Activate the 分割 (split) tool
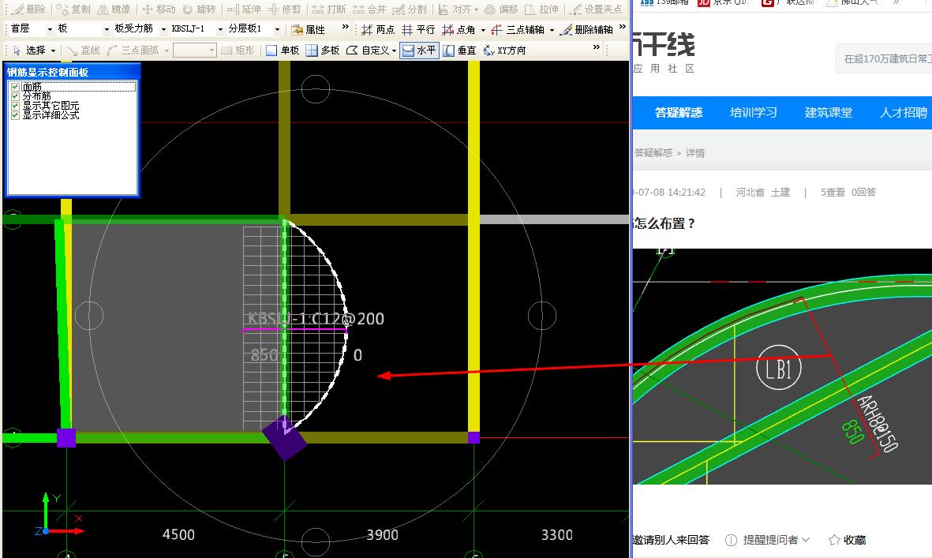 pyautogui.click(x=410, y=9)
